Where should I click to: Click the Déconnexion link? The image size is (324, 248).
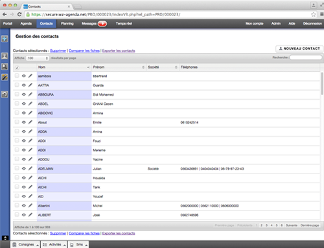[312, 23]
